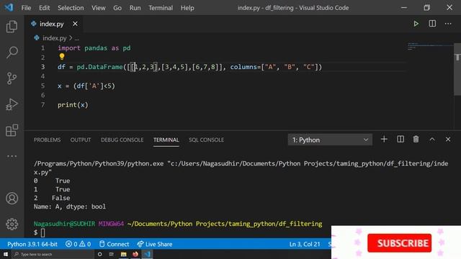
Task: Click the lightbulb code action icon
Action: point(62,56)
